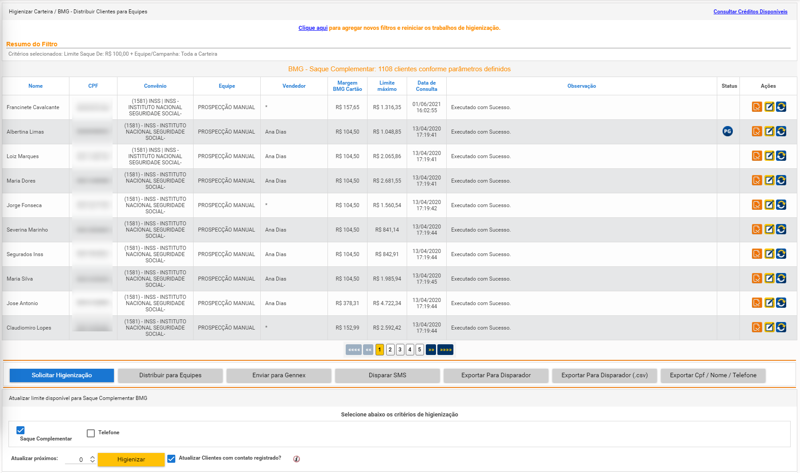
Task: Click Exportar Para Disparador (.csv) button
Action: (x=605, y=375)
